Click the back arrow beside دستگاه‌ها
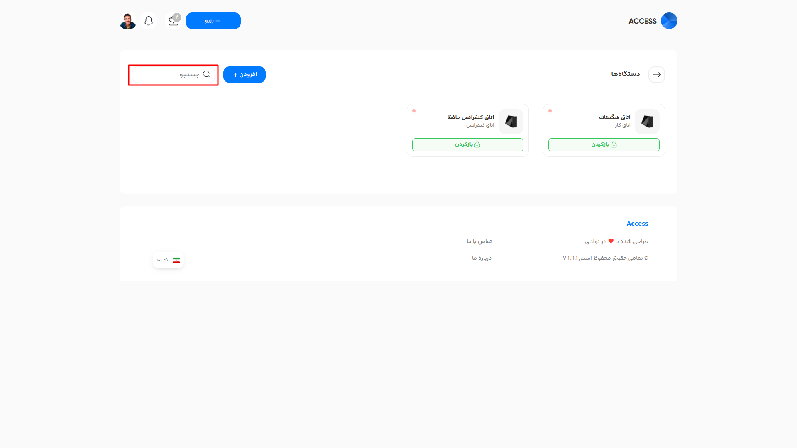The image size is (797, 448). (x=657, y=75)
